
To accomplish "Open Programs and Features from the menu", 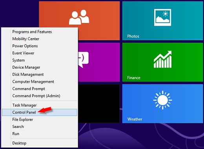I will tap(40, 32).
